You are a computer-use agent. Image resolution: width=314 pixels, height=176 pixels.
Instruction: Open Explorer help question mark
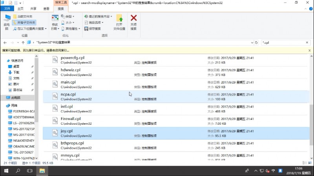(311, 9)
